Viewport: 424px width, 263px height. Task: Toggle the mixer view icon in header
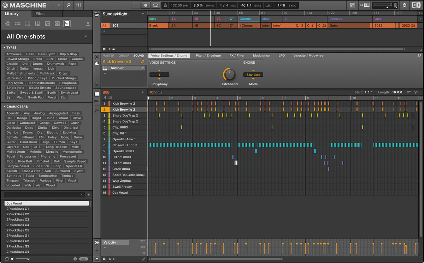78,5
